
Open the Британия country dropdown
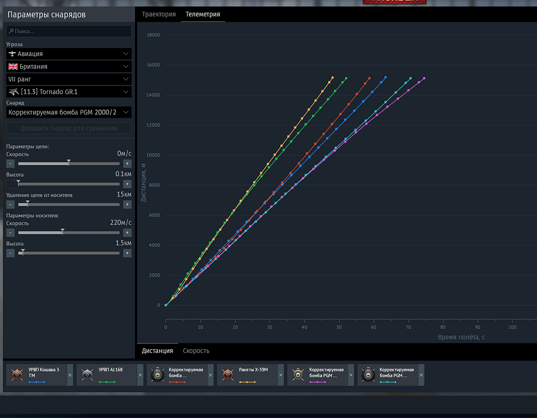click(69, 67)
